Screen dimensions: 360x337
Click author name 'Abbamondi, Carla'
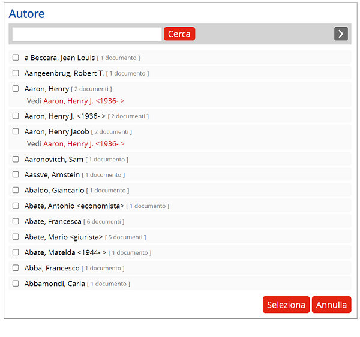point(55,284)
